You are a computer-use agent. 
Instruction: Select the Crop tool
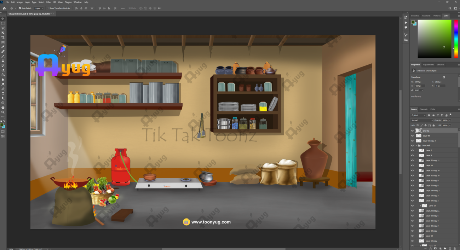3,37
